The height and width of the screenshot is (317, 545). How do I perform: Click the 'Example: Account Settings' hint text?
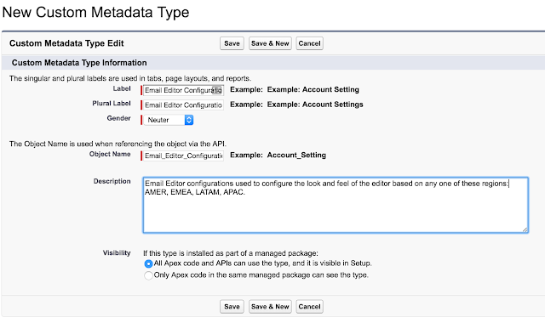pos(315,105)
